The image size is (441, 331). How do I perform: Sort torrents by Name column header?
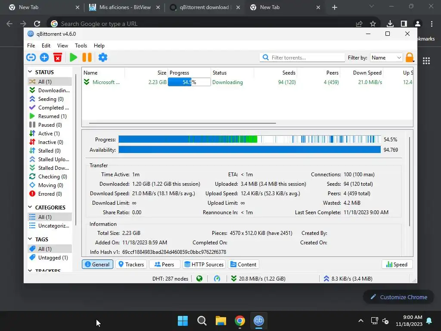pos(103,72)
